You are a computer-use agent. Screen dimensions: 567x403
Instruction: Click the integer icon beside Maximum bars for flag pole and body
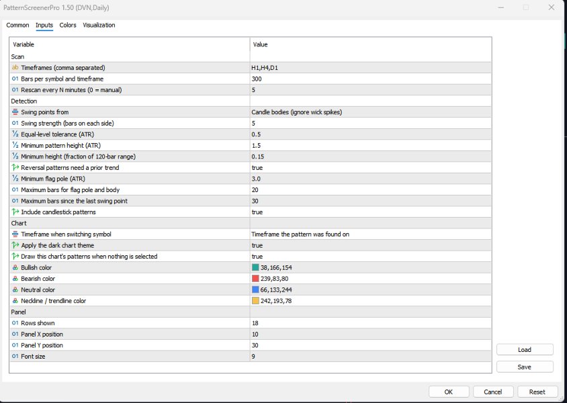click(15, 190)
